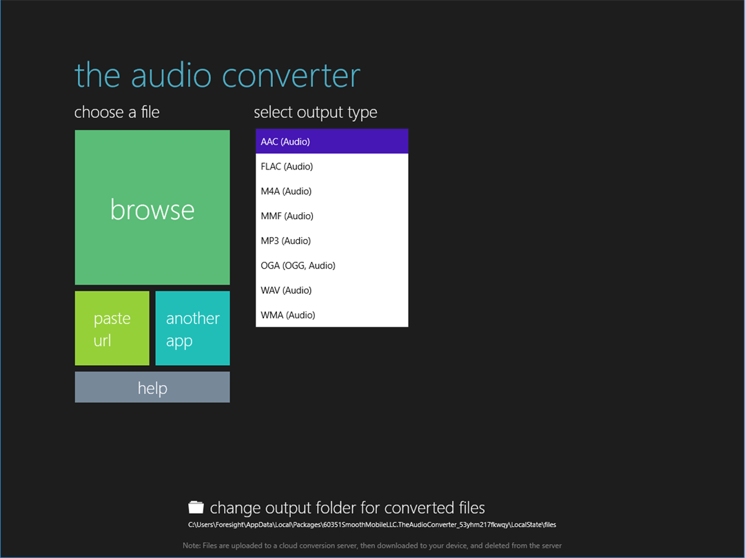Select MMF (Audio) in the list
745x558 pixels.
point(331,216)
